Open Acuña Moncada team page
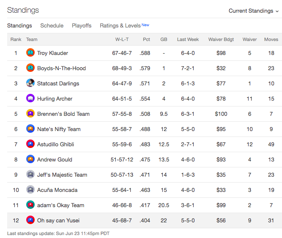The height and width of the screenshot is (238, 282). (x=57, y=190)
